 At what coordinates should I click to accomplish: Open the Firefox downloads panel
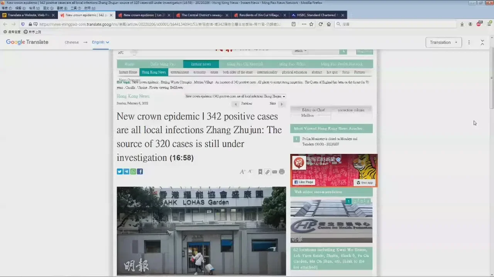click(462, 24)
